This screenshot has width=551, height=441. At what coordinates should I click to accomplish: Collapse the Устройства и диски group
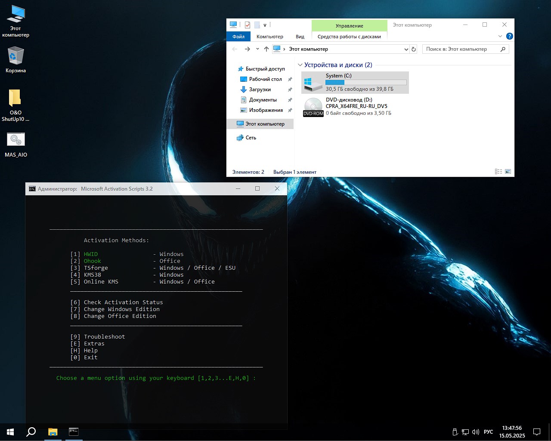pyautogui.click(x=300, y=65)
